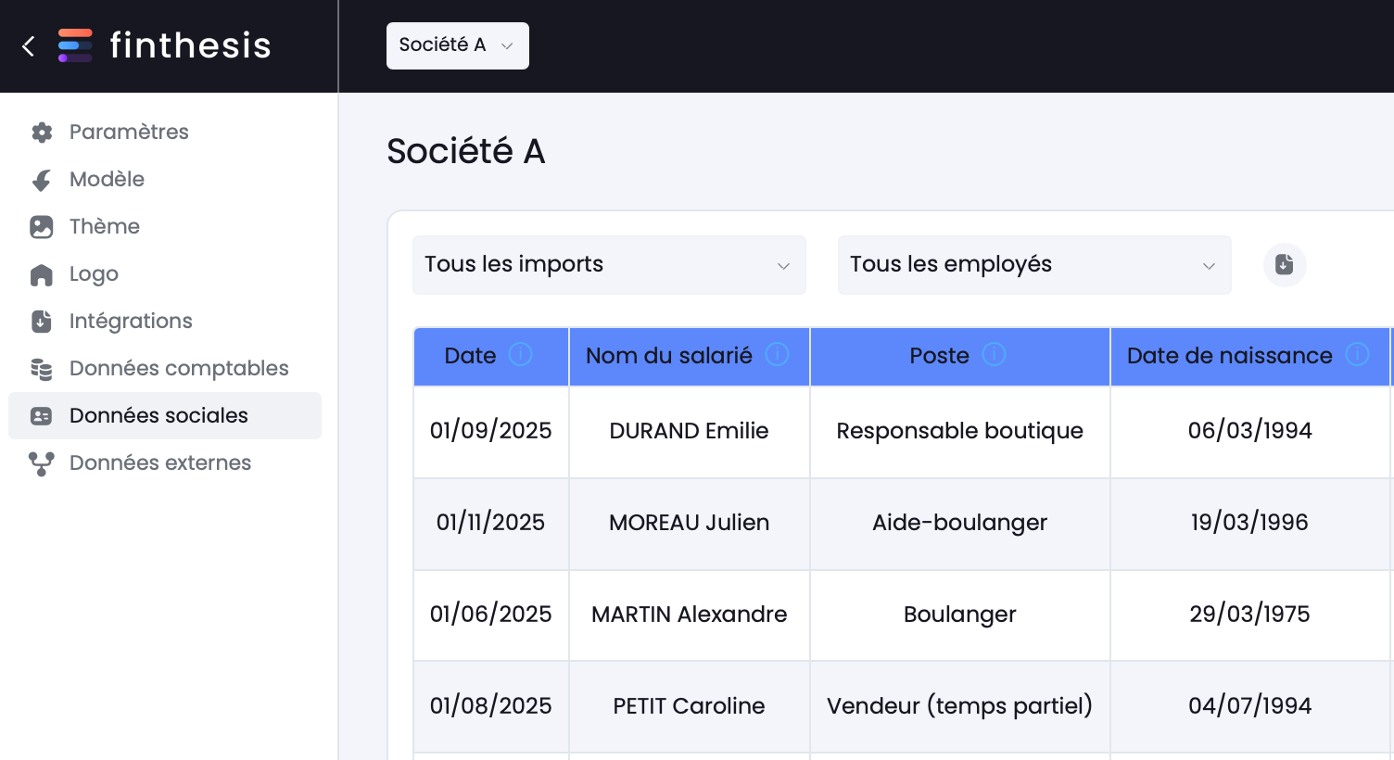Screen dimensions: 1394x760
Task: Click the Données comptables database icon
Action: [42, 369]
